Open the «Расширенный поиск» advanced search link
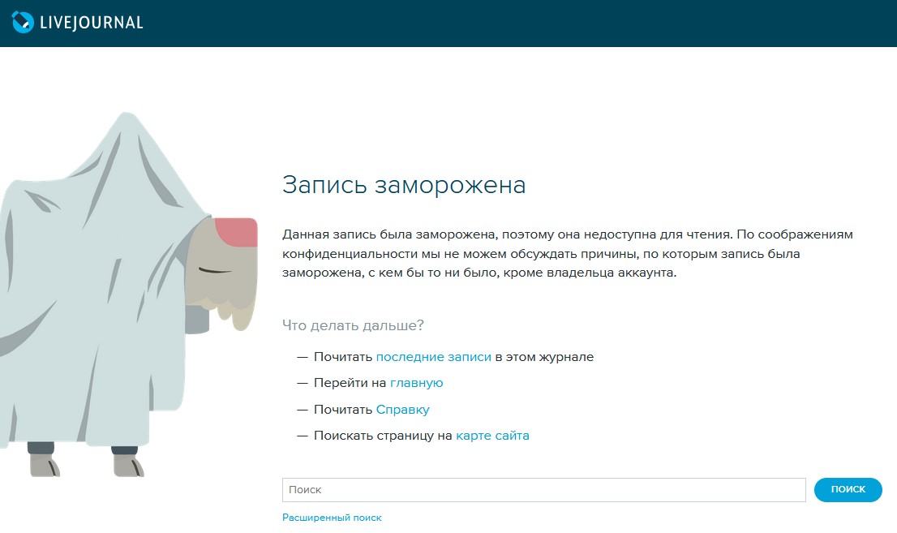897x533 pixels. coord(332,518)
